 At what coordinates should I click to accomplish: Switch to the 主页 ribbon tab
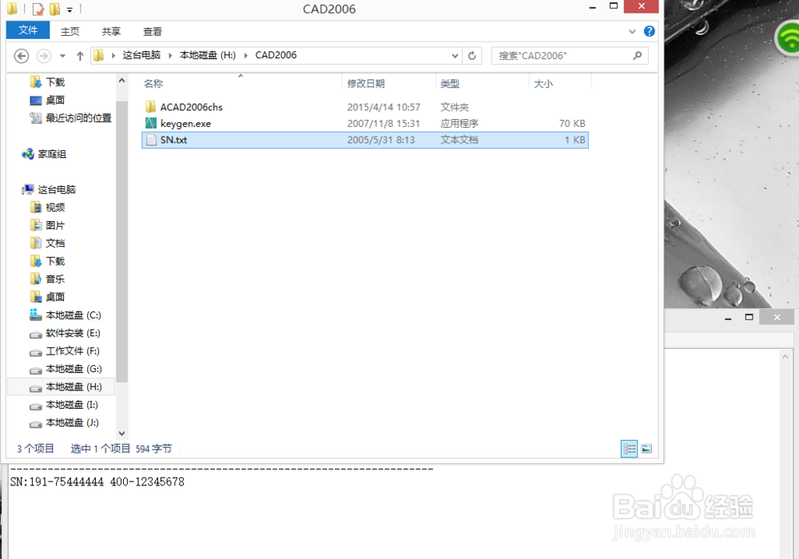(x=70, y=32)
